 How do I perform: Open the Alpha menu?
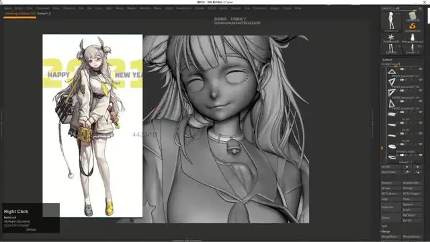[8, 9]
